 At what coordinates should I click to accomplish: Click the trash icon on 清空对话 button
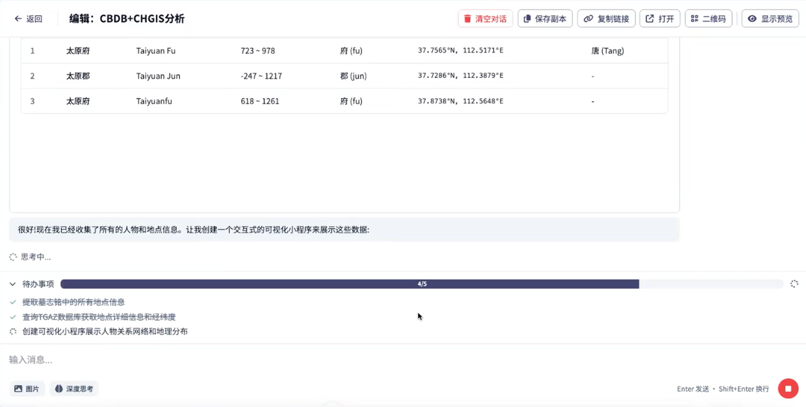point(468,18)
